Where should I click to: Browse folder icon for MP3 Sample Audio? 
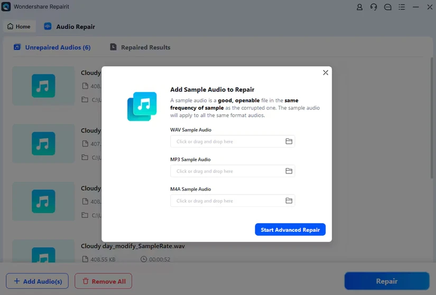[289, 171]
